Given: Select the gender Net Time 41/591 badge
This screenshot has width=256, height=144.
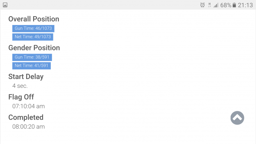Looking at the screenshot, I should coord(32,66).
